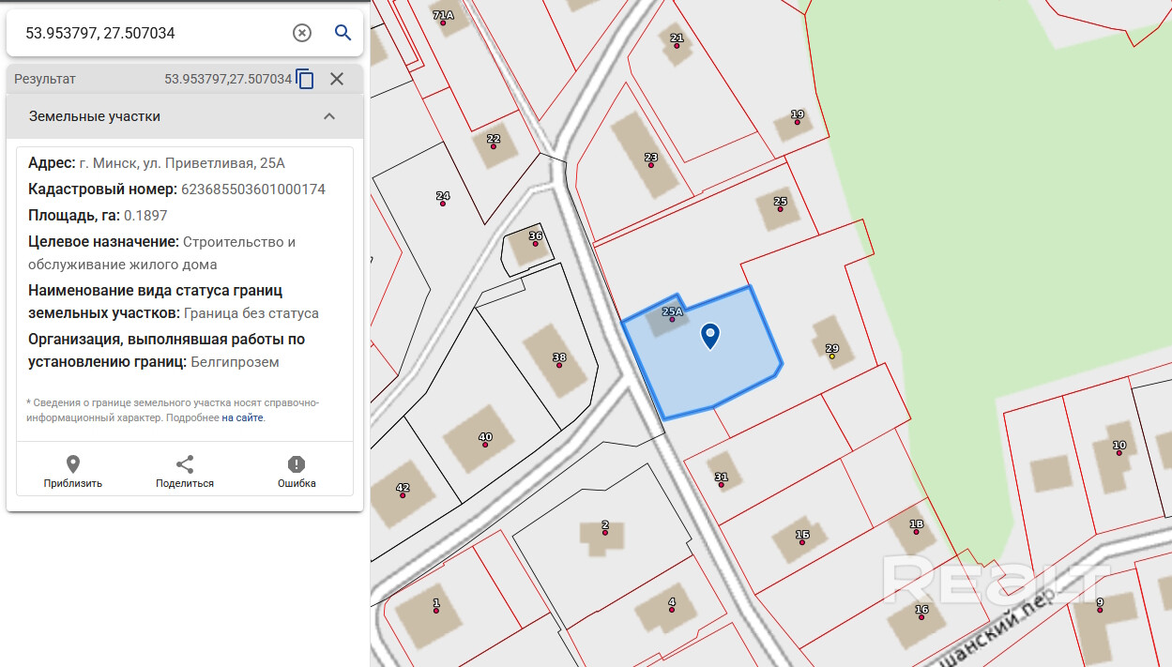
Task: Click in the coordinates search input
Action: coord(150,33)
